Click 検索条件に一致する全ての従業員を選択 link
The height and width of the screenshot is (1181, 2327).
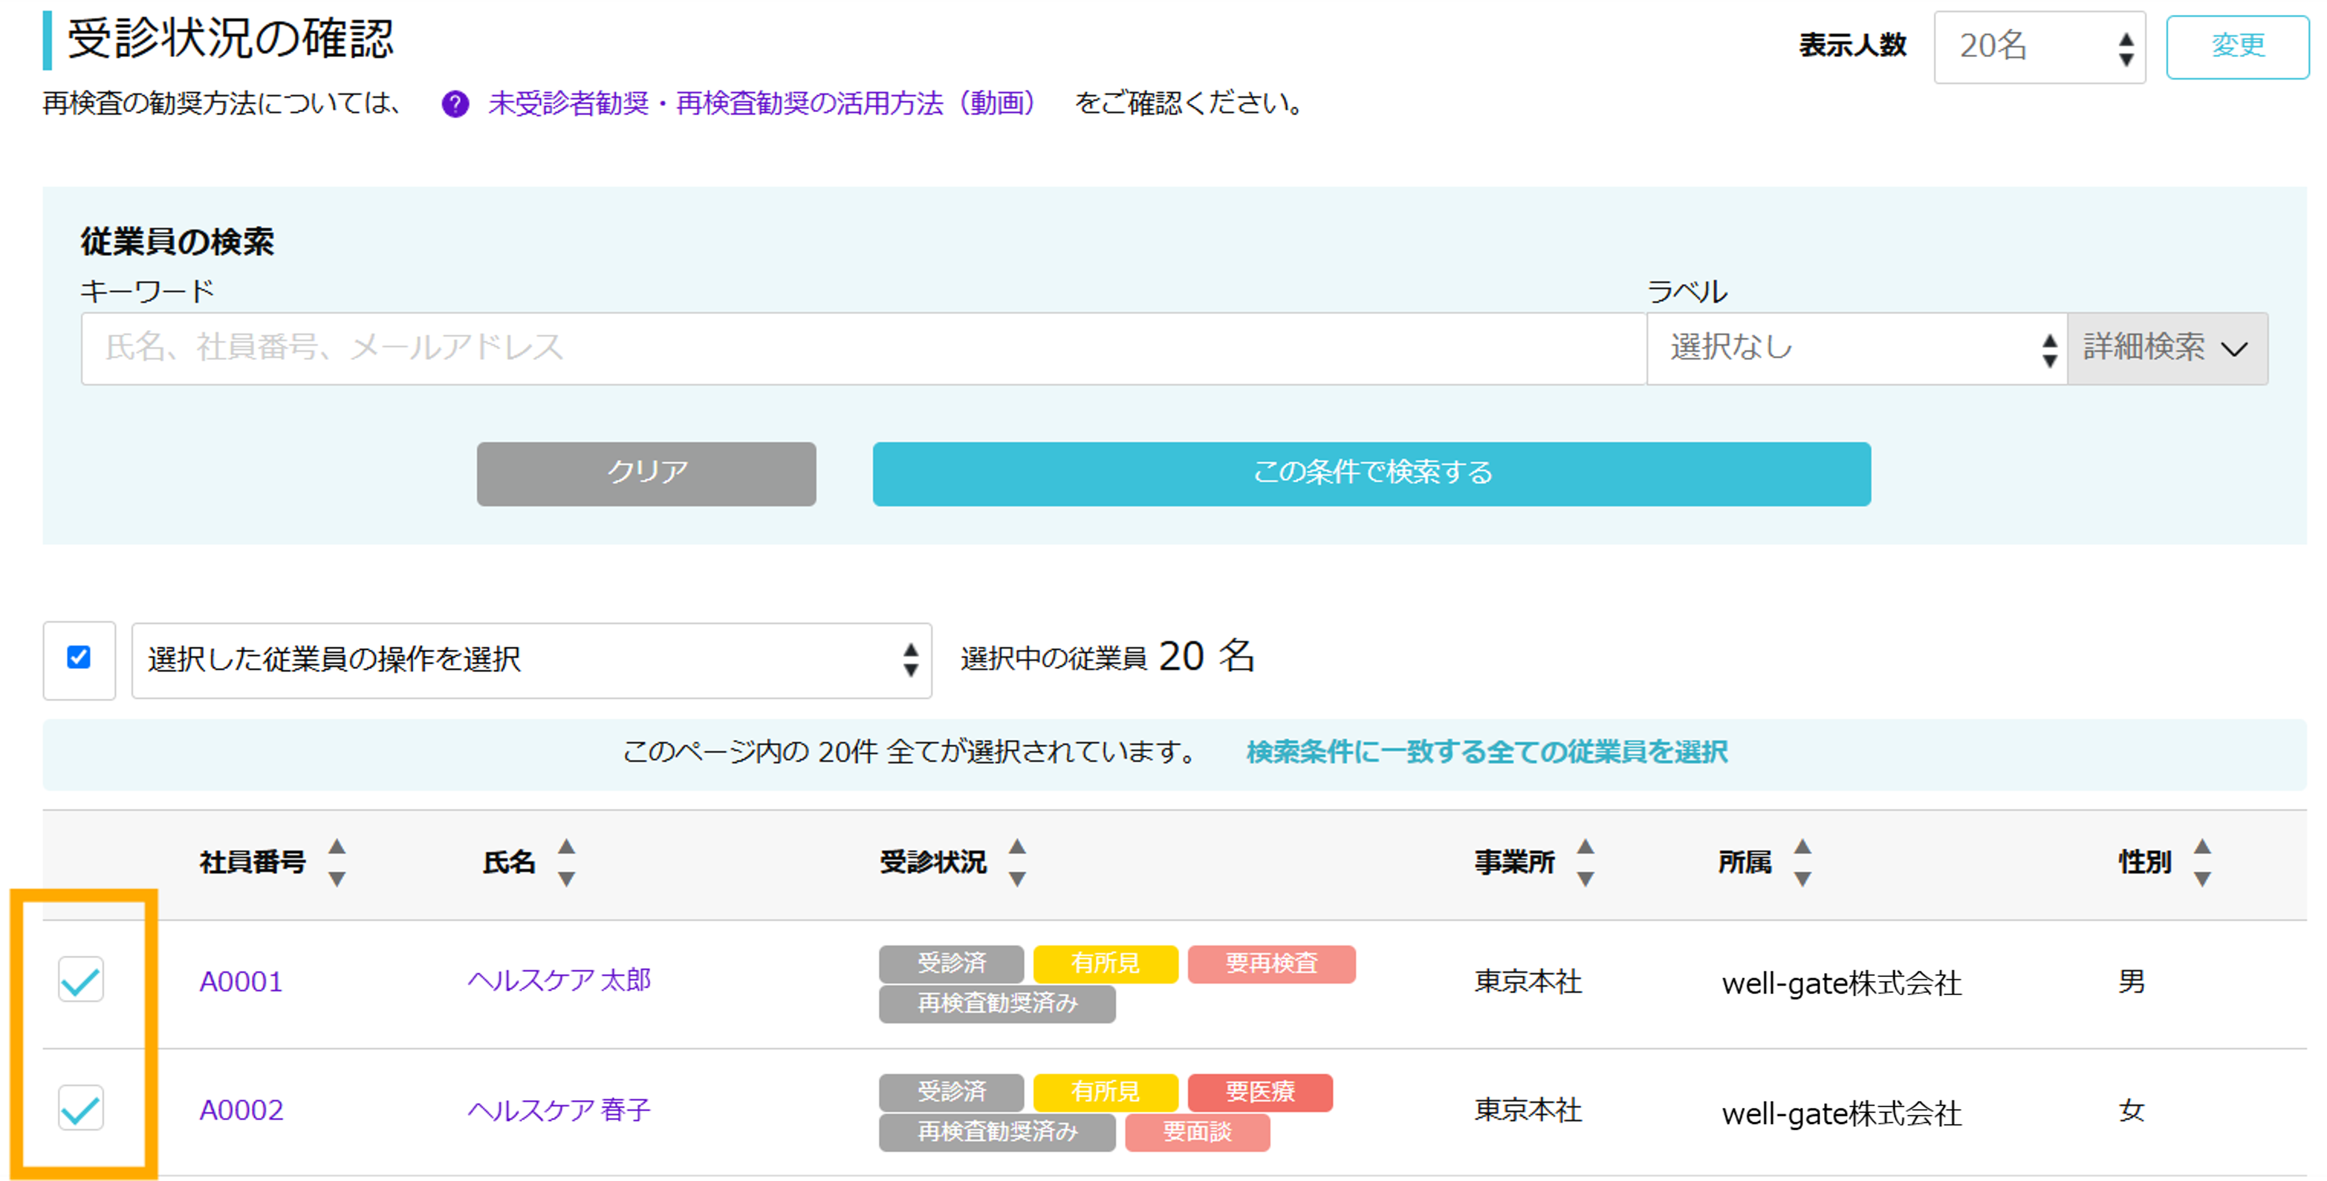(1487, 752)
